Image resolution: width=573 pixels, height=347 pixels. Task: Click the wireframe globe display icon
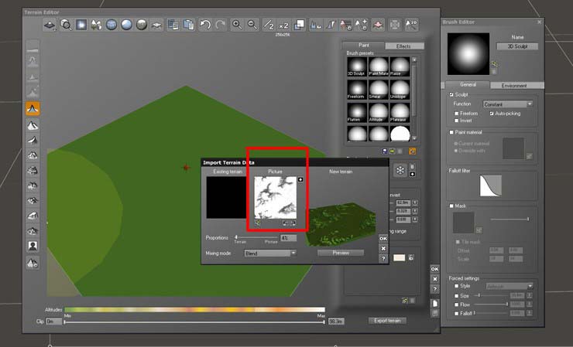coord(112,25)
